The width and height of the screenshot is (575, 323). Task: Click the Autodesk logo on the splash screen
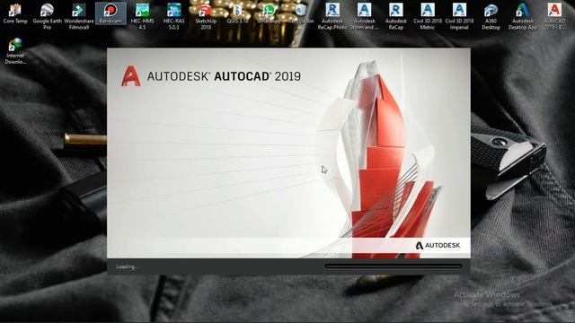pyautogui.click(x=438, y=245)
